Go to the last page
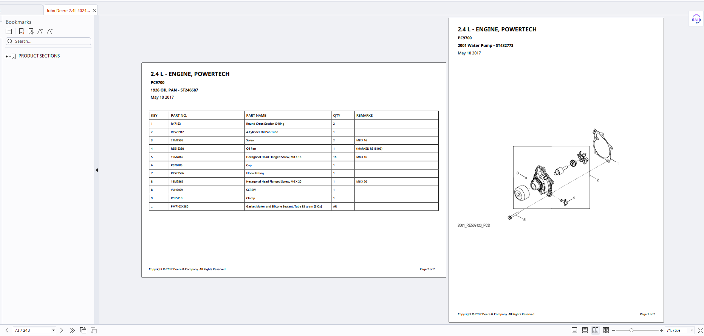Image resolution: width=704 pixels, height=336 pixels. (x=72, y=330)
